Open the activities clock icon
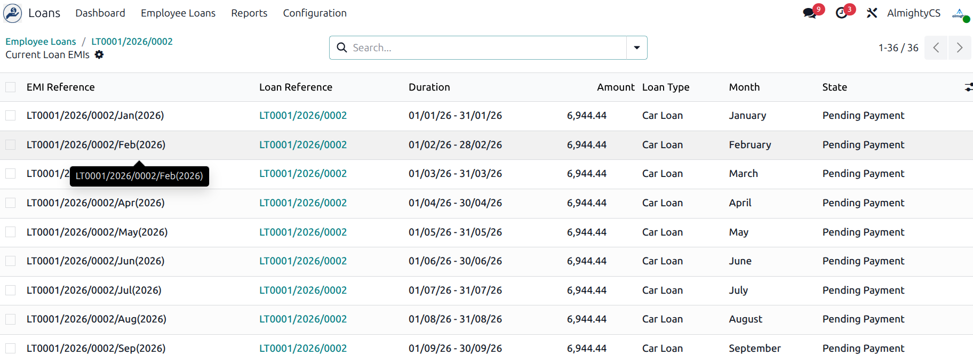This screenshot has height=363, width=973. 841,13
